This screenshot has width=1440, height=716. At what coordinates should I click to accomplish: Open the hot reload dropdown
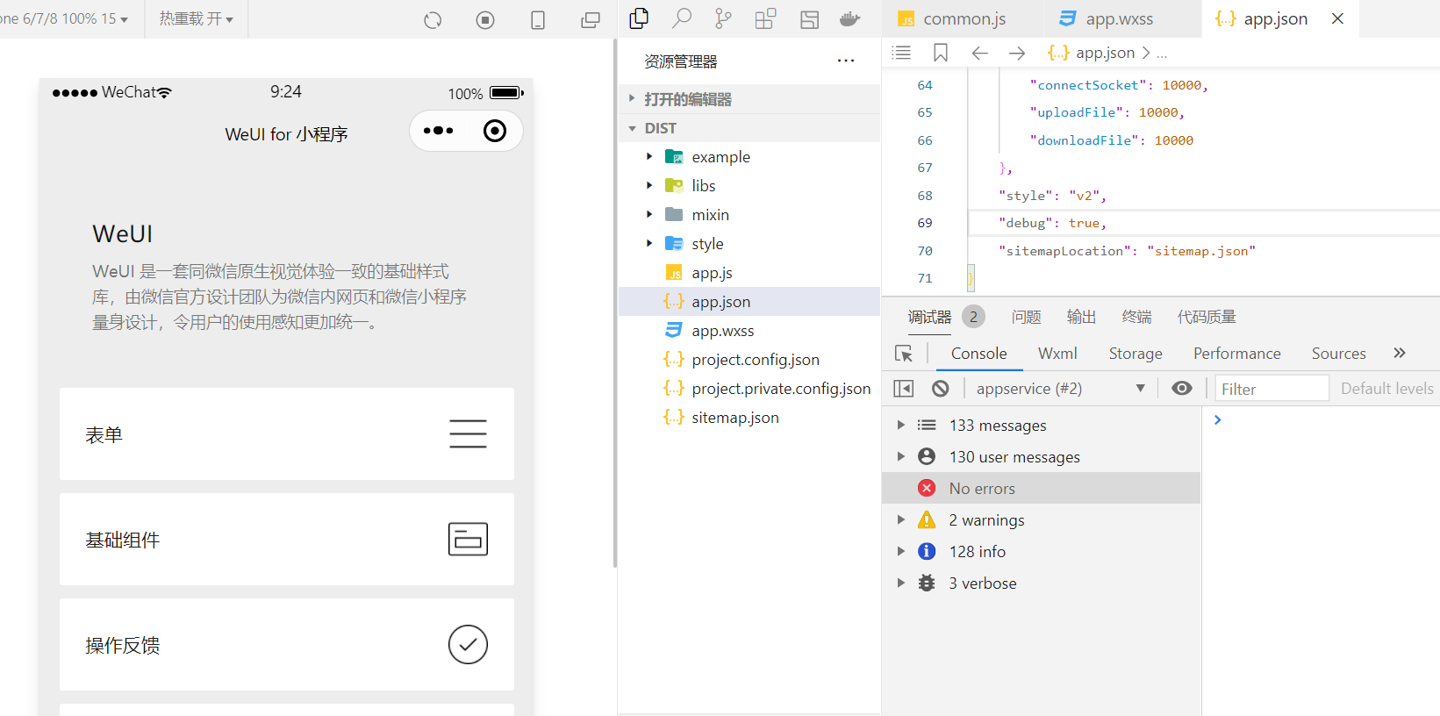(196, 18)
